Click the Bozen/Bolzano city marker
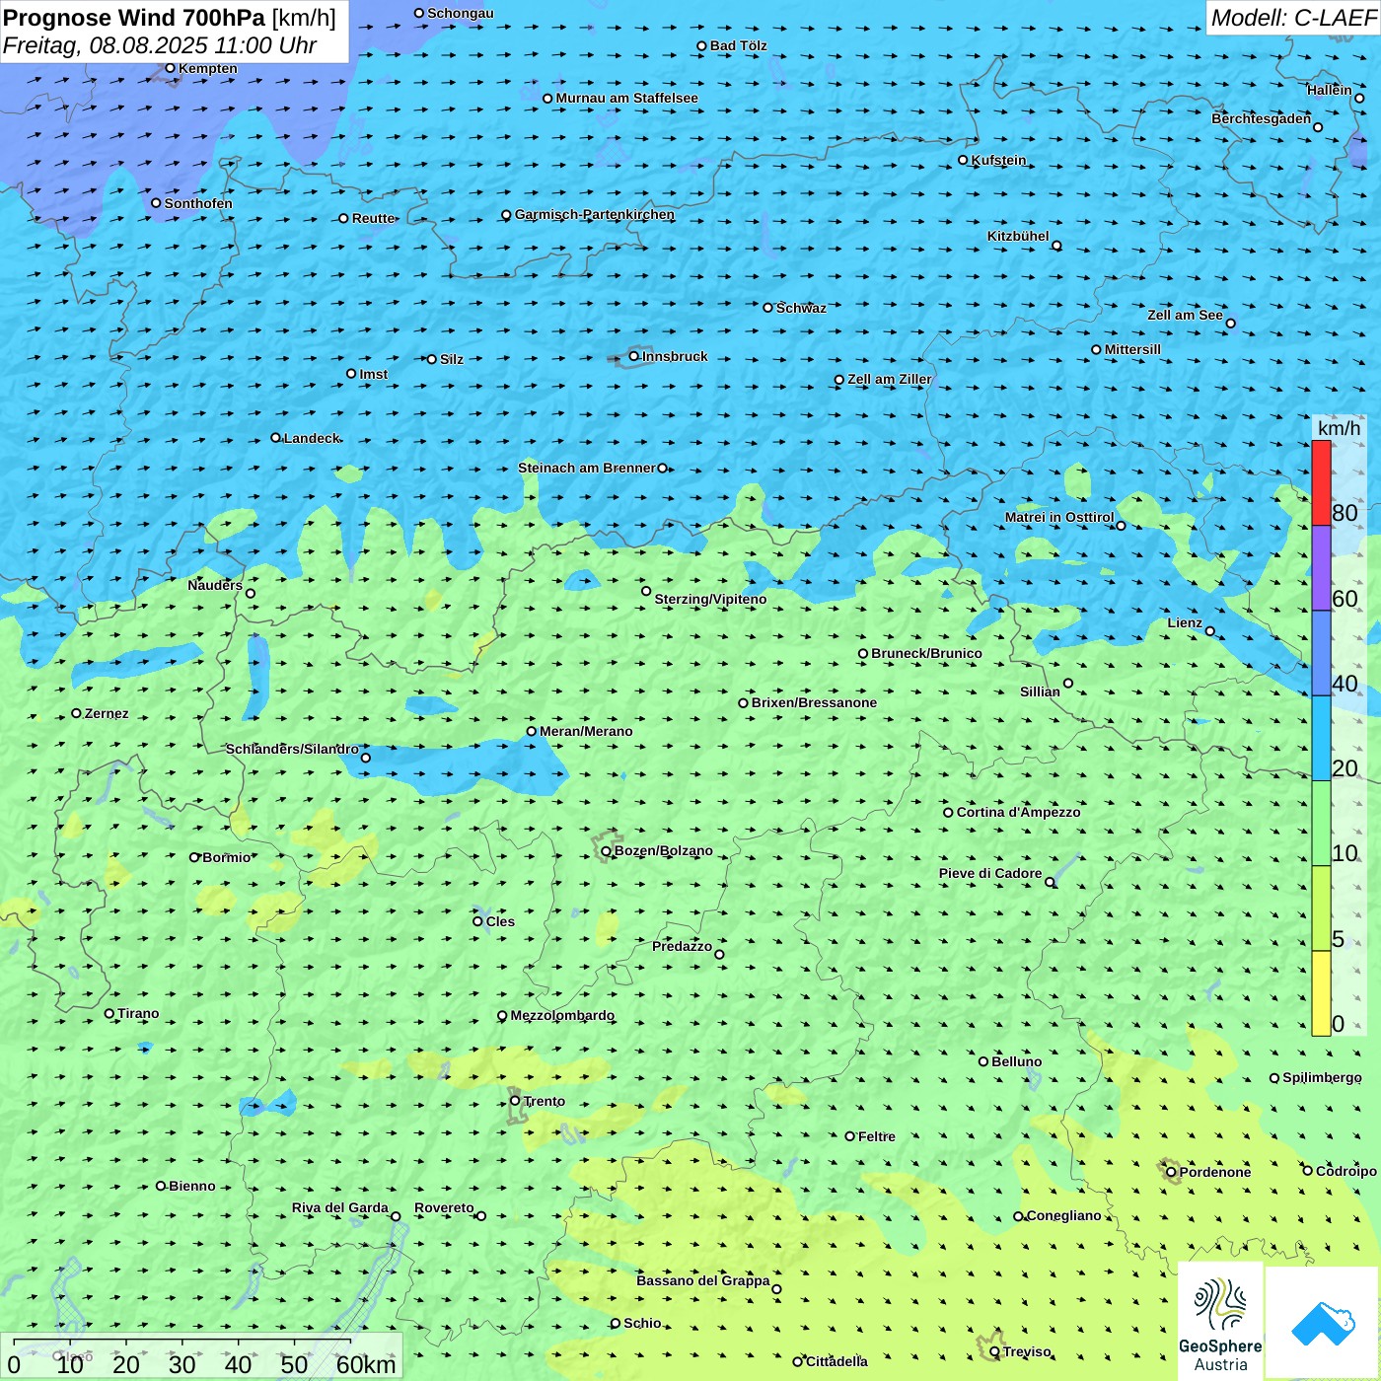Screen dimensions: 1381x1381 (x=606, y=851)
